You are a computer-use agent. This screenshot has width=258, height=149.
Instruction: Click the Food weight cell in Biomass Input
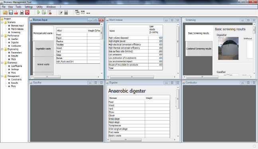[x=94, y=35]
